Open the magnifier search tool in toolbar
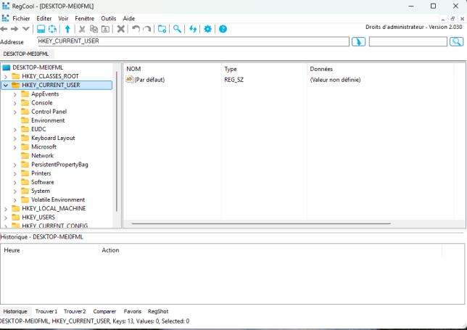 pyautogui.click(x=177, y=29)
